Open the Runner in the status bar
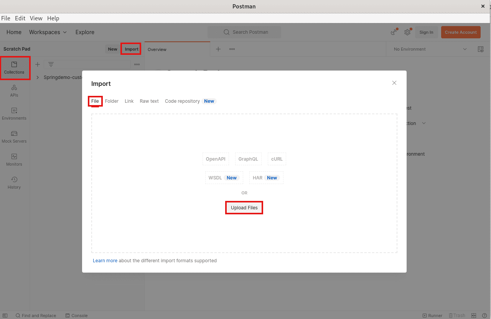The height and width of the screenshot is (319, 491). pos(432,316)
